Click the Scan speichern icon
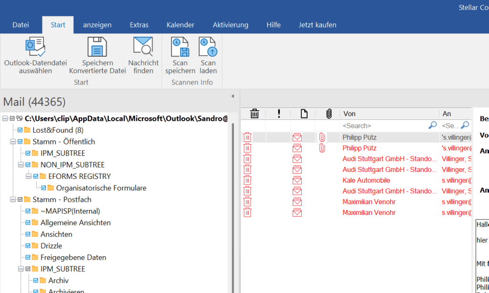The image size is (489, 293). click(180, 47)
